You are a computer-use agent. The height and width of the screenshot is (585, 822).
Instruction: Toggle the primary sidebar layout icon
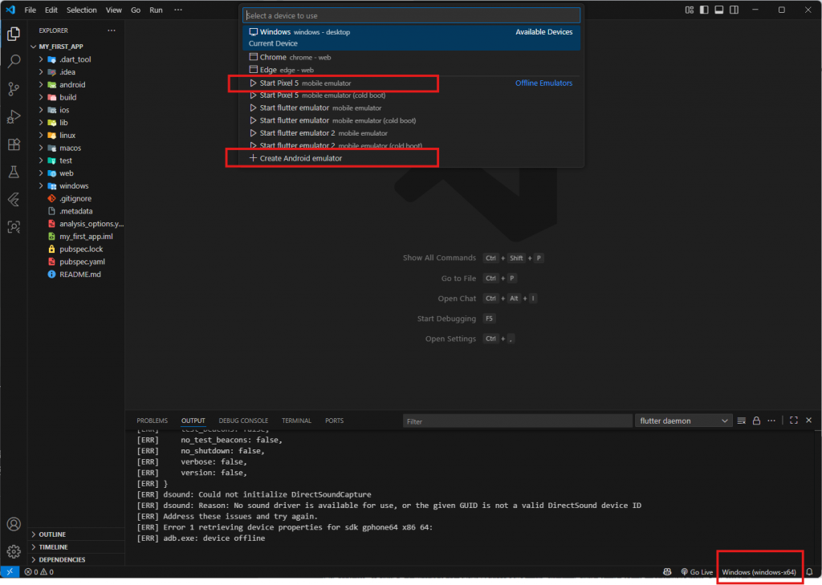704,10
